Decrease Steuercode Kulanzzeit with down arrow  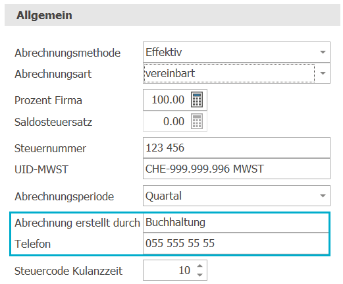199,275
